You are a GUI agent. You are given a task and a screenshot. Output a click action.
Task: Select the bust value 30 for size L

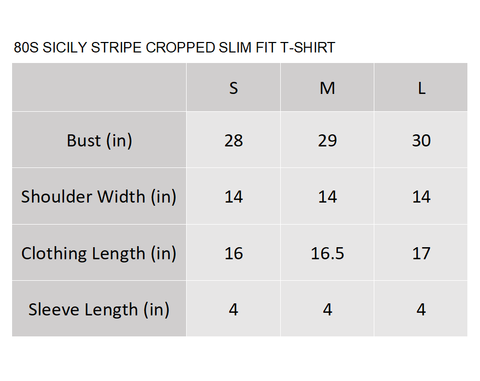coord(421,140)
